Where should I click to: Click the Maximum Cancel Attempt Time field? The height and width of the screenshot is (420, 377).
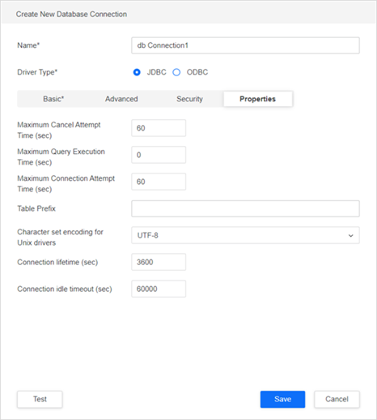point(159,128)
